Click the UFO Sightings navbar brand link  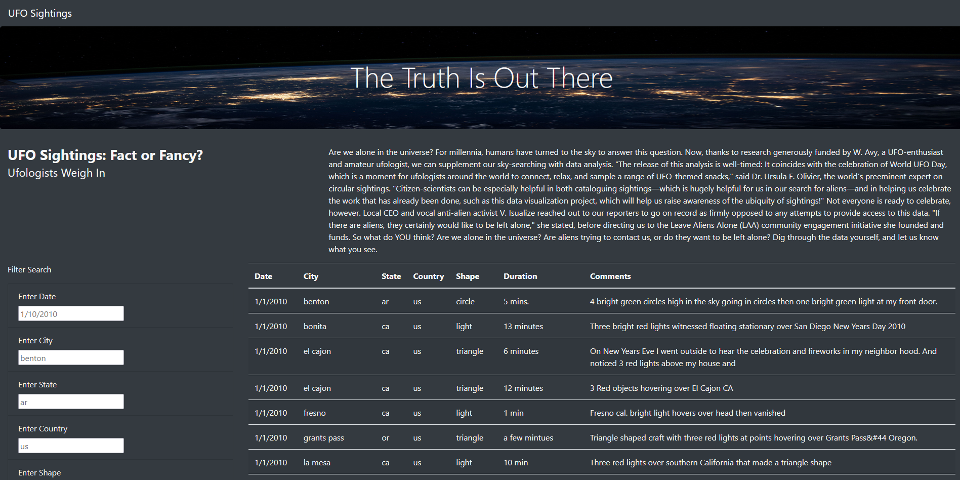39,13
